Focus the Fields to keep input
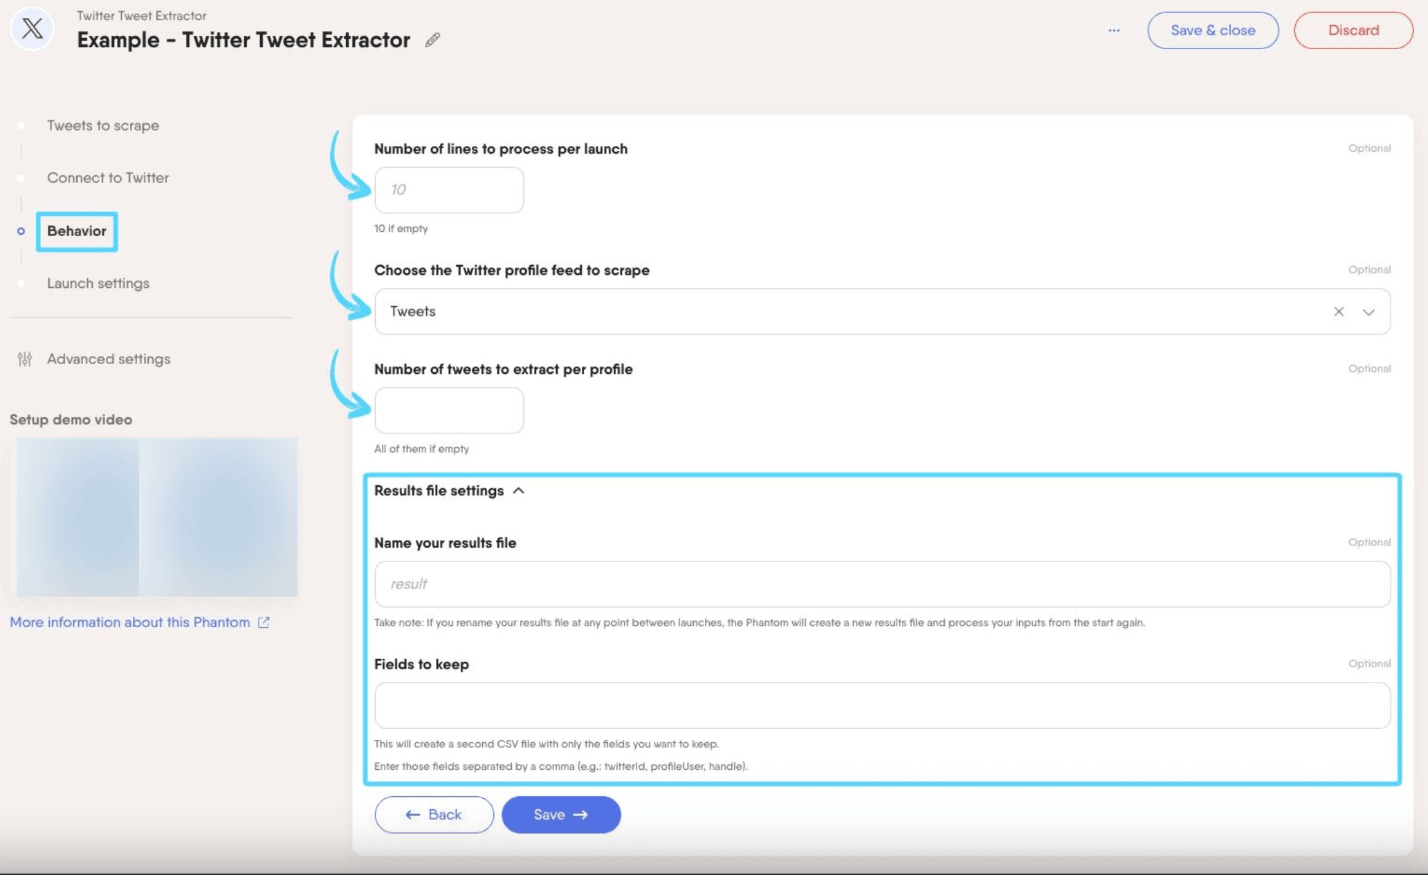Viewport: 1428px width, 875px height. (x=882, y=705)
